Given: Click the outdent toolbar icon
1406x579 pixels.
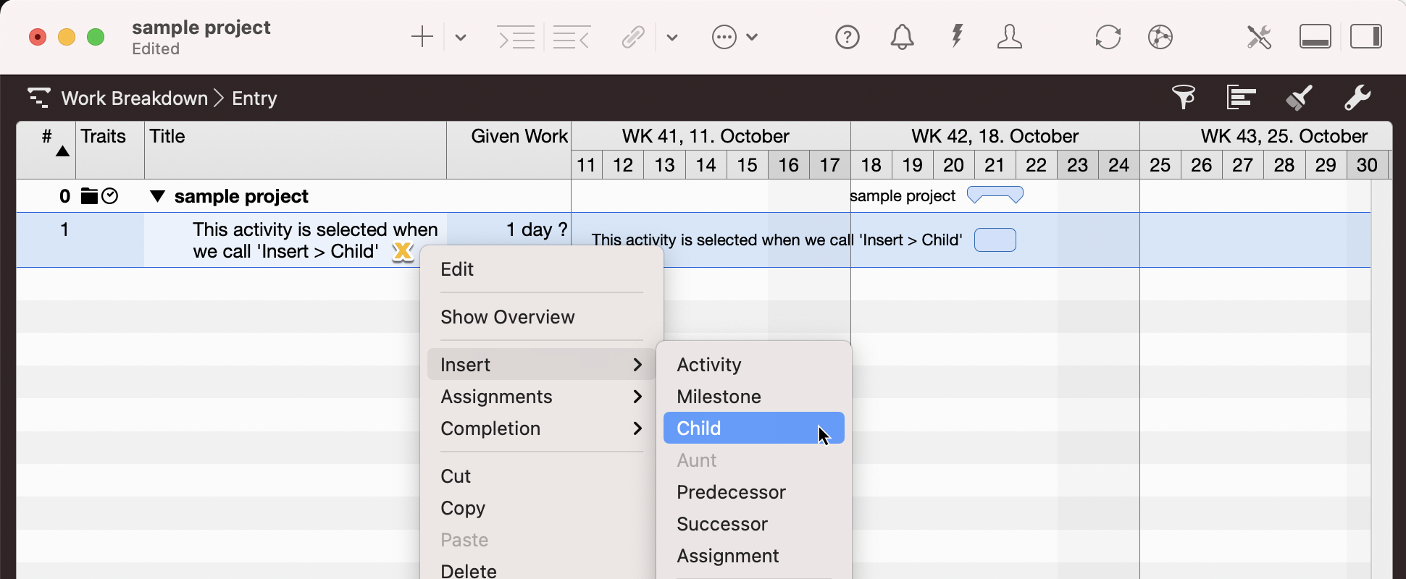Looking at the screenshot, I should click(x=571, y=37).
